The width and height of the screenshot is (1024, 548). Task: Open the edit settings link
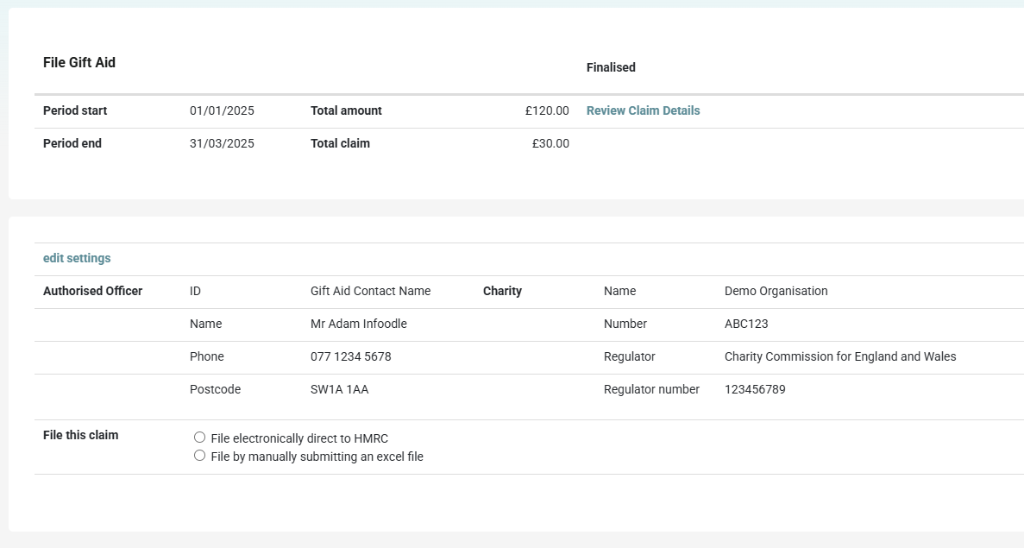[77, 259]
